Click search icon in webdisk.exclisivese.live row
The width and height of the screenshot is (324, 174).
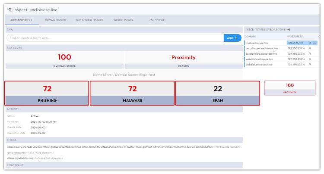click(x=310, y=64)
